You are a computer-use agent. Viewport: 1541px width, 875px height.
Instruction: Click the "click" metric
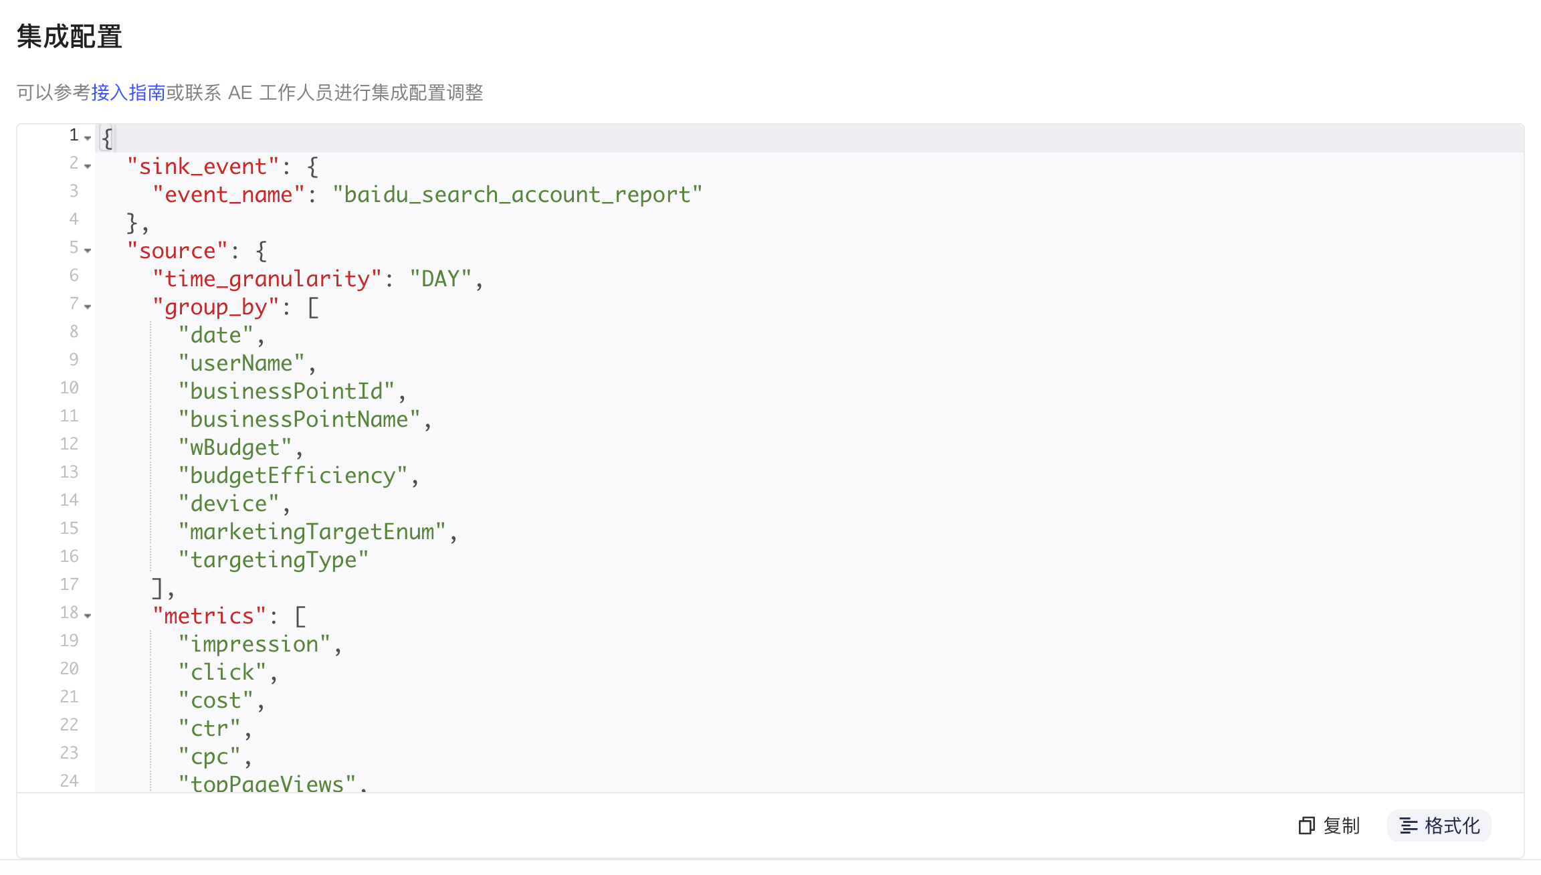[222, 672]
